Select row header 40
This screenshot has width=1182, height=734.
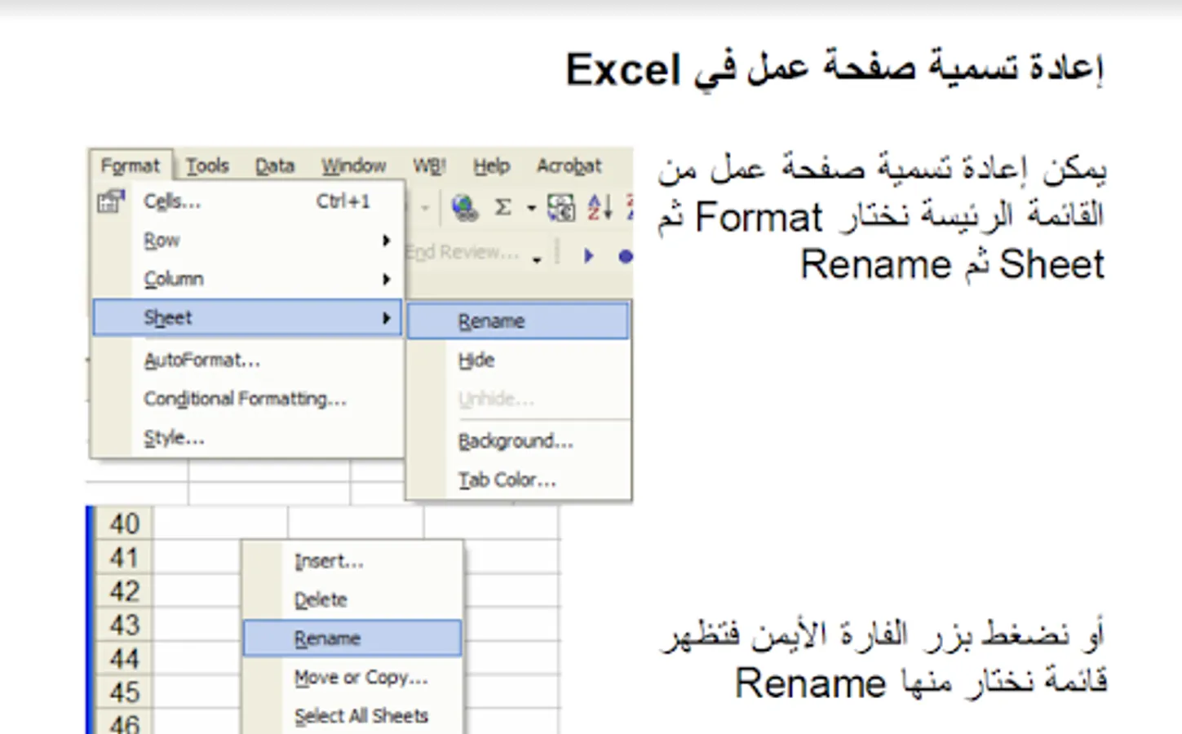[125, 523]
